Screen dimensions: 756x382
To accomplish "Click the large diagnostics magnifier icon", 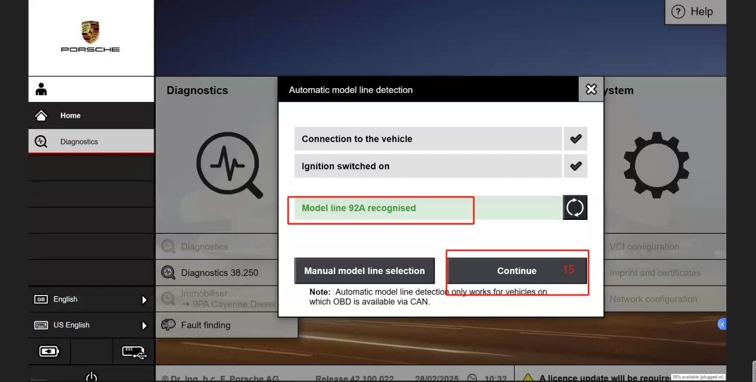I will 230,164.
